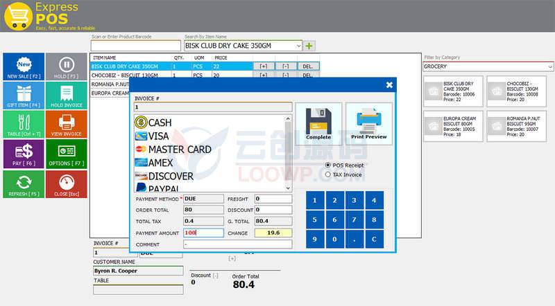Click the Table input field
Screen dimensions: 555x306
pyautogui.click(x=138, y=290)
